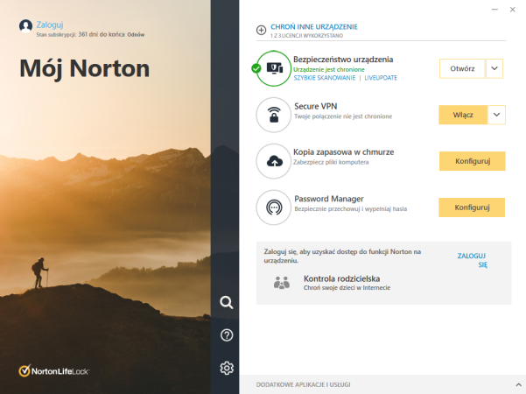The image size is (526, 394).
Task: Run Szybkie skanowanie link
Action: pyautogui.click(x=325, y=78)
